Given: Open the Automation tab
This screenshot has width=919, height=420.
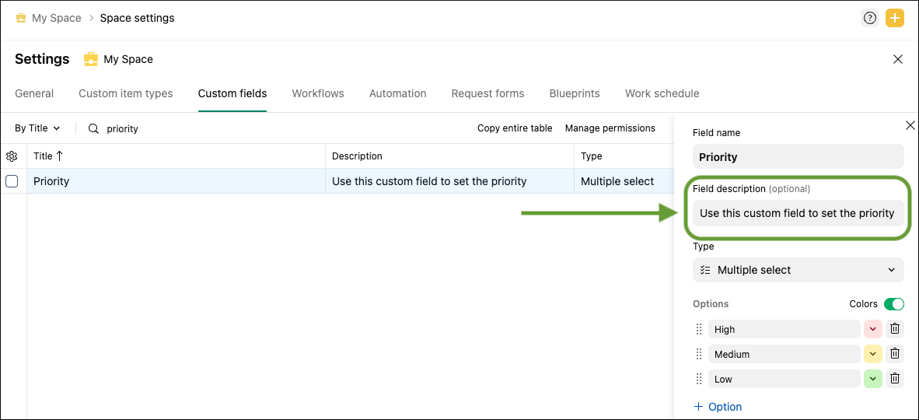Looking at the screenshot, I should 397,93.
